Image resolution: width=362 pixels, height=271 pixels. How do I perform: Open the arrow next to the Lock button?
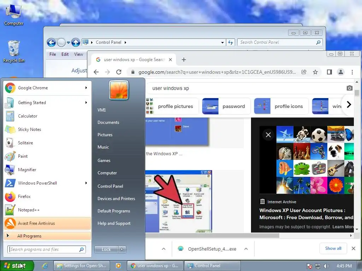pos(122,249)
